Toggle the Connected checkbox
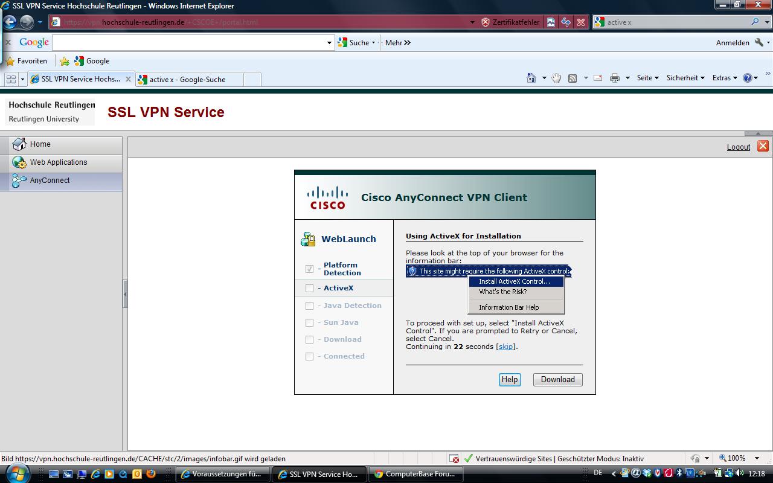Image resolution: width=773 pixels, height=483 pixels. pos(309,356)
